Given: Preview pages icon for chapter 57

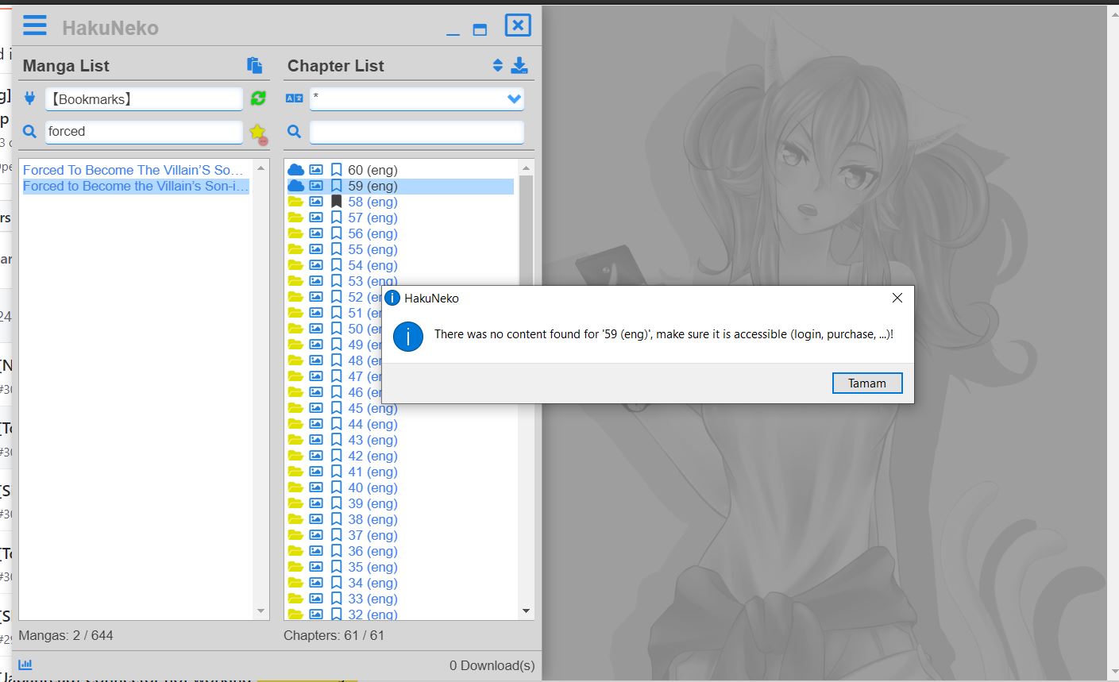Looking at the screenshot, I should coord(316,218).
